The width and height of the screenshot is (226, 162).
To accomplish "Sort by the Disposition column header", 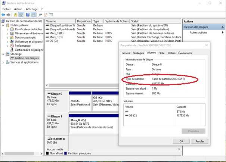I will pyautogui.click(x=84, y=21).
